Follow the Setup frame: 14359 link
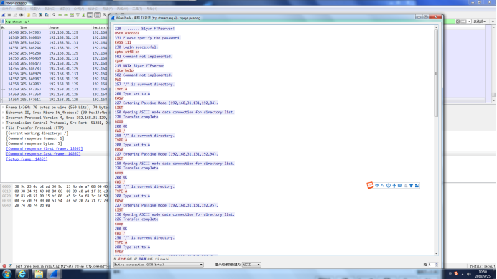Screen dimensions: 497x279 click(x=27, y=159)
